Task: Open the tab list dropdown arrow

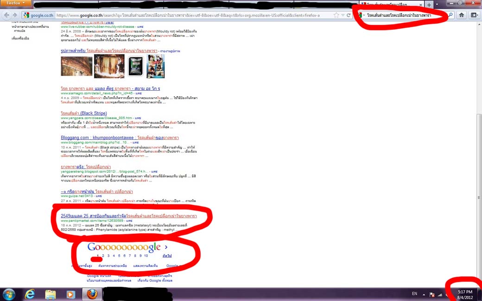Action: [x=437, y=4]
